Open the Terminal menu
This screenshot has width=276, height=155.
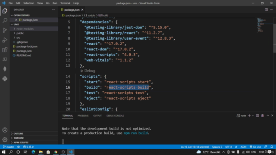[65, 3]
